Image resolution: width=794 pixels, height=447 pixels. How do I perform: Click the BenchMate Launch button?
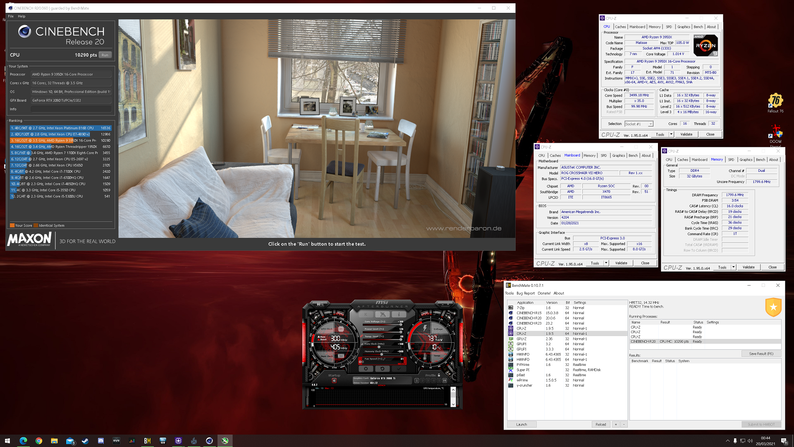521,424
